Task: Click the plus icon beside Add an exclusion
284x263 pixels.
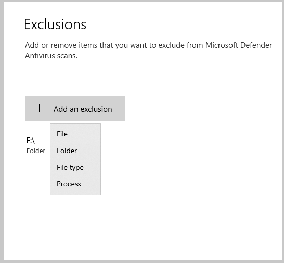Action: click(39, 108)
